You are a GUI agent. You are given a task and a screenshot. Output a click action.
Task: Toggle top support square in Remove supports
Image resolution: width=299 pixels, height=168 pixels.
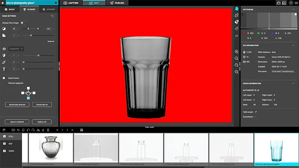coord(28,88)
